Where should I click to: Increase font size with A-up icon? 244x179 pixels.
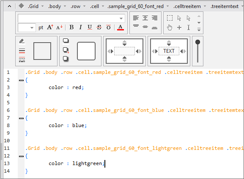(50, 27)
